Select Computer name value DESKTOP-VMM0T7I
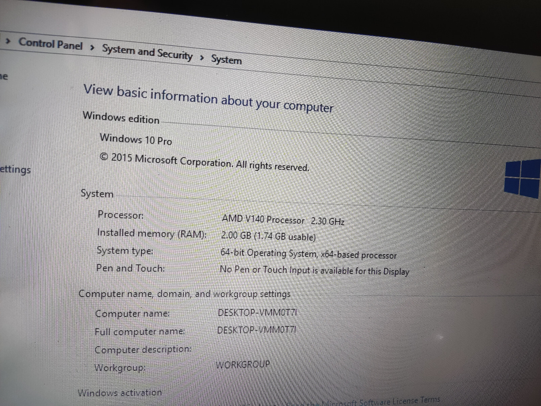This screenshot has width=541, height=406. pyautogui.click(x=257, y=313)
